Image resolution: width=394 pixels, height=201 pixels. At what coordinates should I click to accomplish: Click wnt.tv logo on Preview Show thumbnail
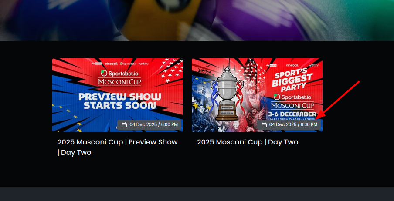click(x=143, y=64)
